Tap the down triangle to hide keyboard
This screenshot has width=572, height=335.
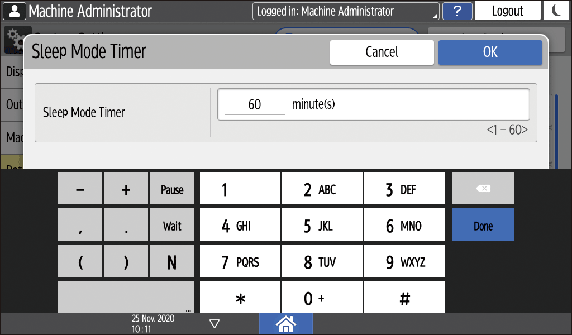214,323
